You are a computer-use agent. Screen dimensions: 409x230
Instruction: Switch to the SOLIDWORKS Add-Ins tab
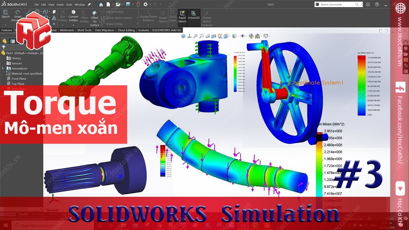point(166,30)
